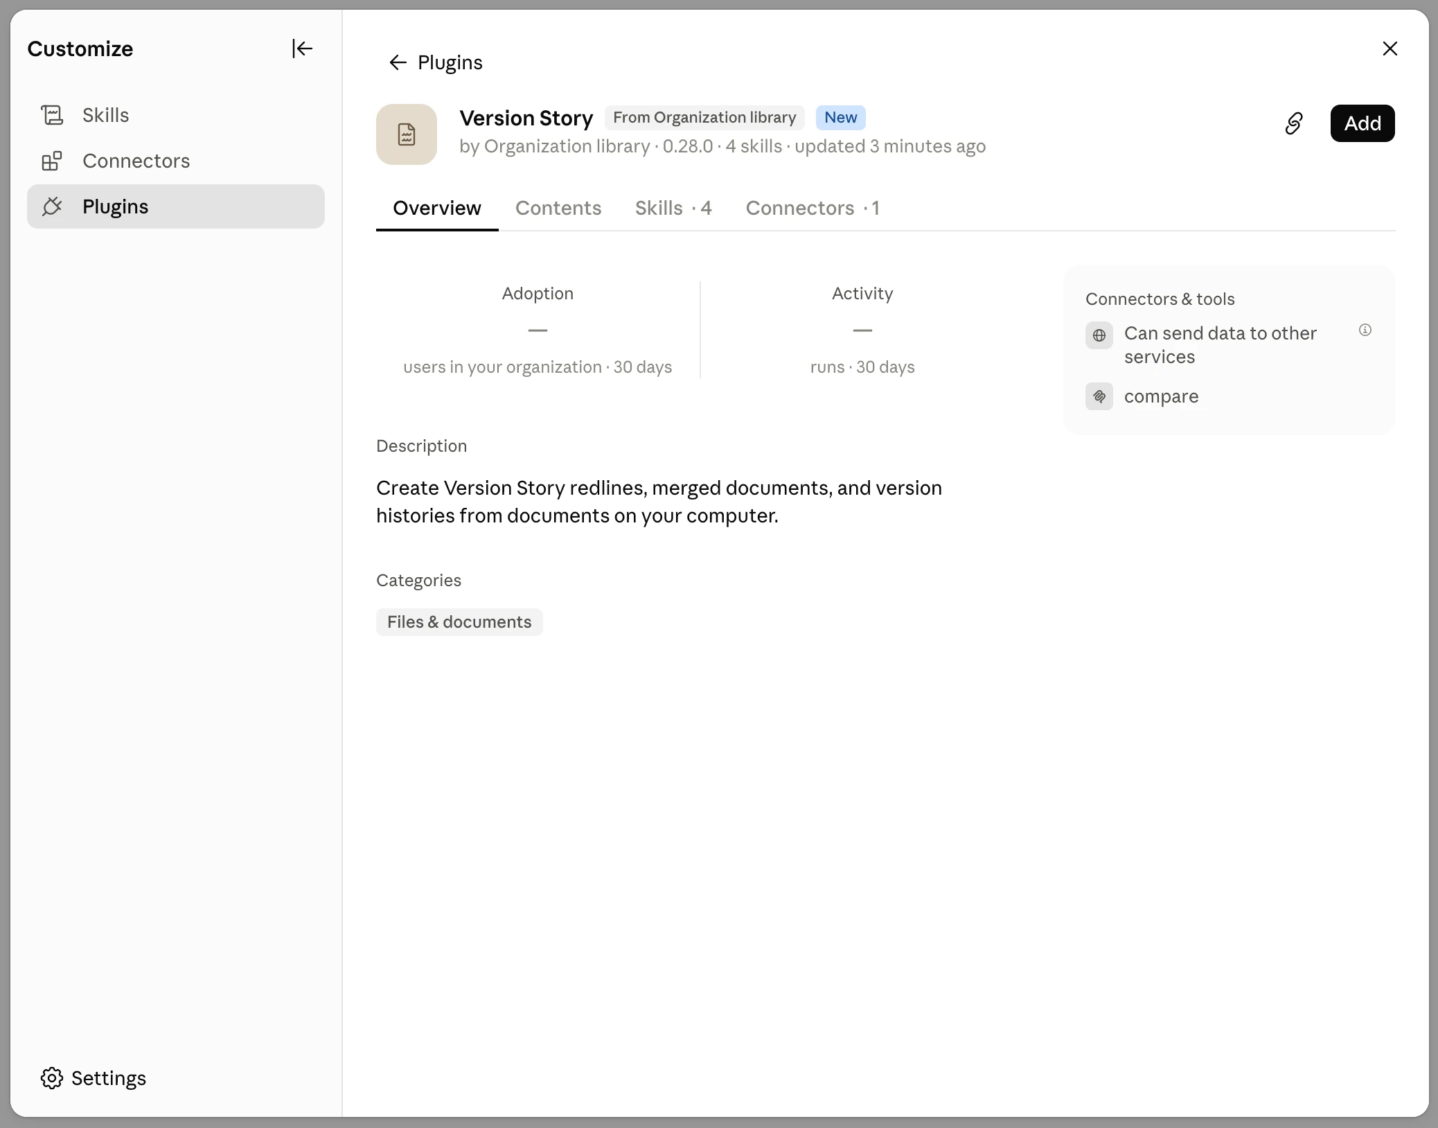Click Can send data to other services
Viewport: 1438px width, 1128px height.
pyautogui.click(x=1220, y=345)
